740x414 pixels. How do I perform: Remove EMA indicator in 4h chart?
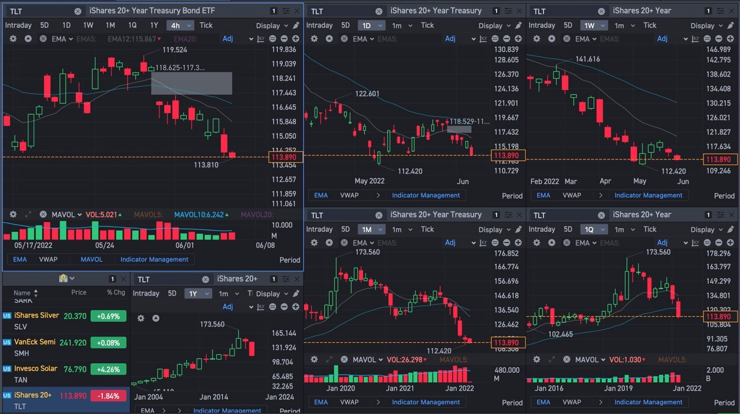coord(43,39)
